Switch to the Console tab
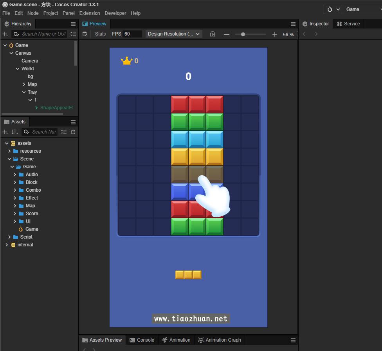 [142, 340]
